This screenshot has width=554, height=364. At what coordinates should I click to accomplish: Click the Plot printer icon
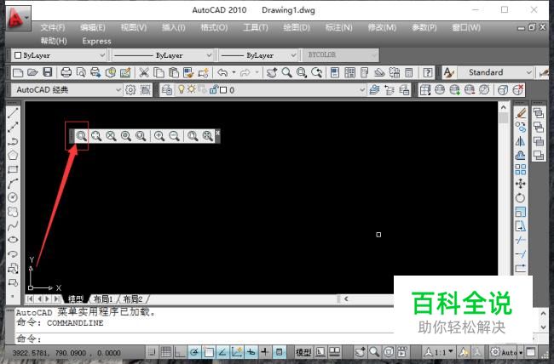pyautogui.click(x=66, y=72)
